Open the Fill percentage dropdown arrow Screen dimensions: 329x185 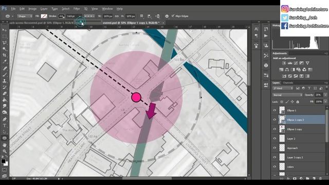(x=325, y=102)
